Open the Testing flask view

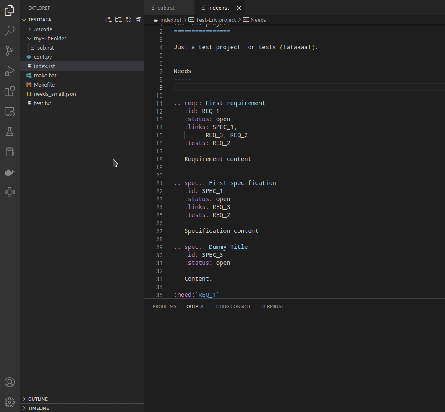[10, 132]
